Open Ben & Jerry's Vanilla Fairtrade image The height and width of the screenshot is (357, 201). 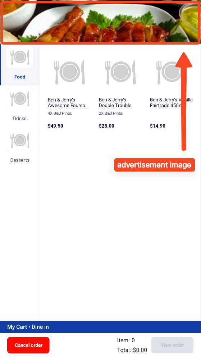coord(171,72)
